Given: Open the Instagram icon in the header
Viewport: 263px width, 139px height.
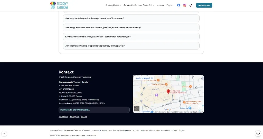Looking at the screenshot, I should click(x=184, y=5).
